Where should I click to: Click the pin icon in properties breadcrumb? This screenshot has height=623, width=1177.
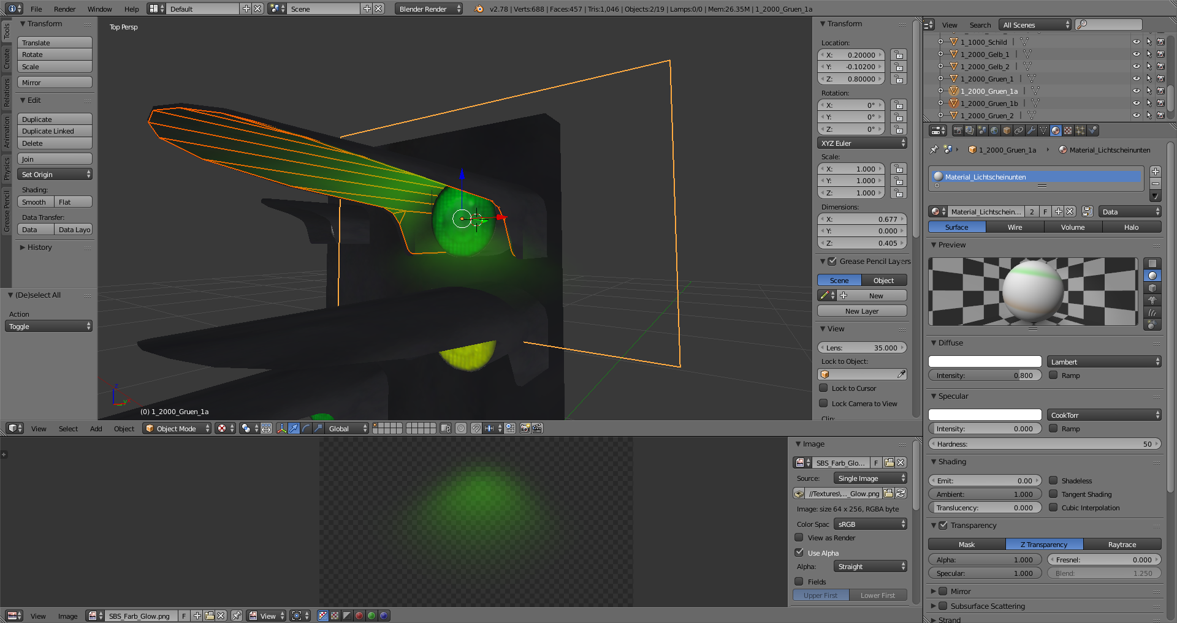[934, 150]
